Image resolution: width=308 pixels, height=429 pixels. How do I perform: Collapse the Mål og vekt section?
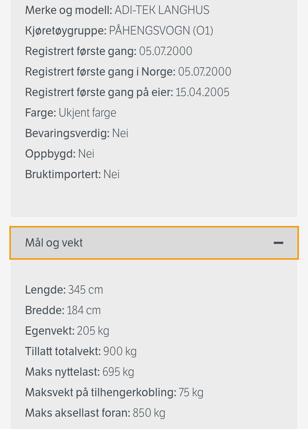tap(154, 243)
